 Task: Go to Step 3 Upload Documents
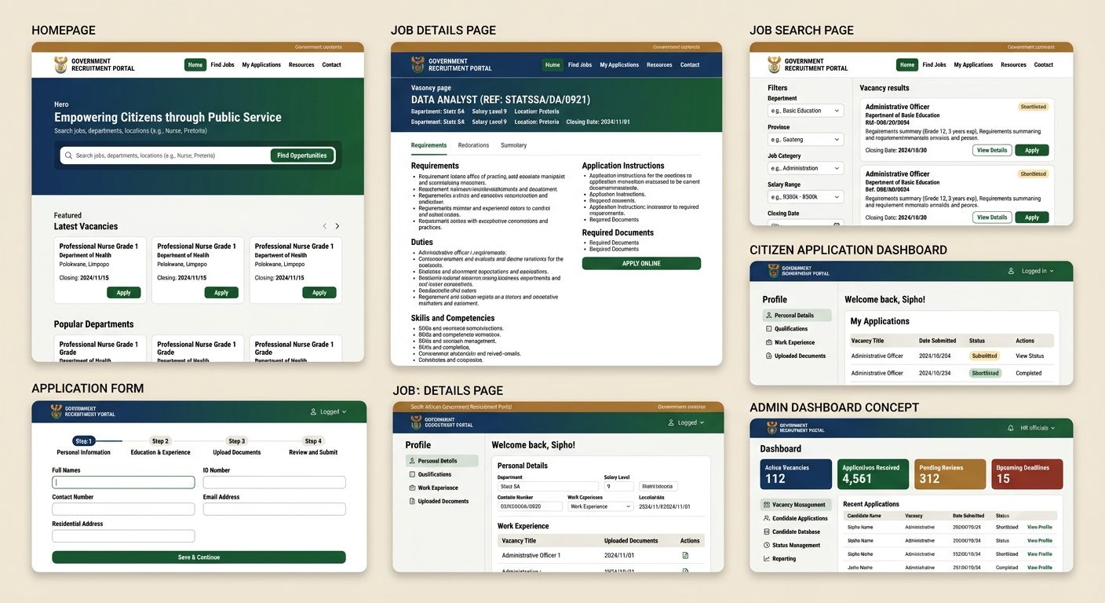236,446
